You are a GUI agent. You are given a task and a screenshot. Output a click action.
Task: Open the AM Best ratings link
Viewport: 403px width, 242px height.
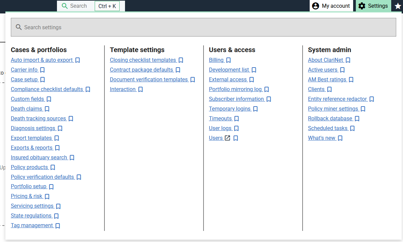point(327,79)
